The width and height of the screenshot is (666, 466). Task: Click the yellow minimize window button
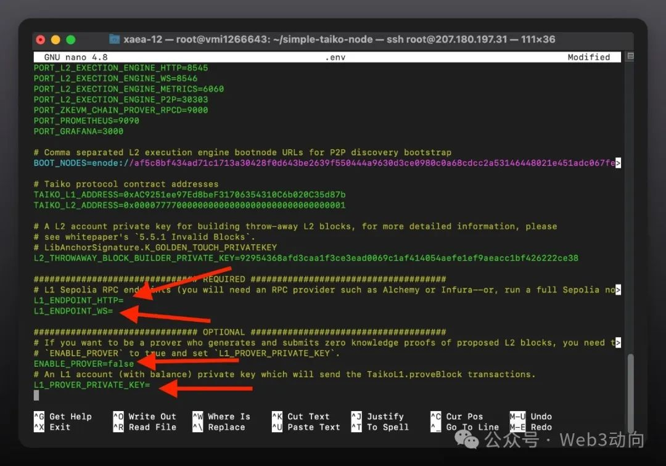point(55,39)
